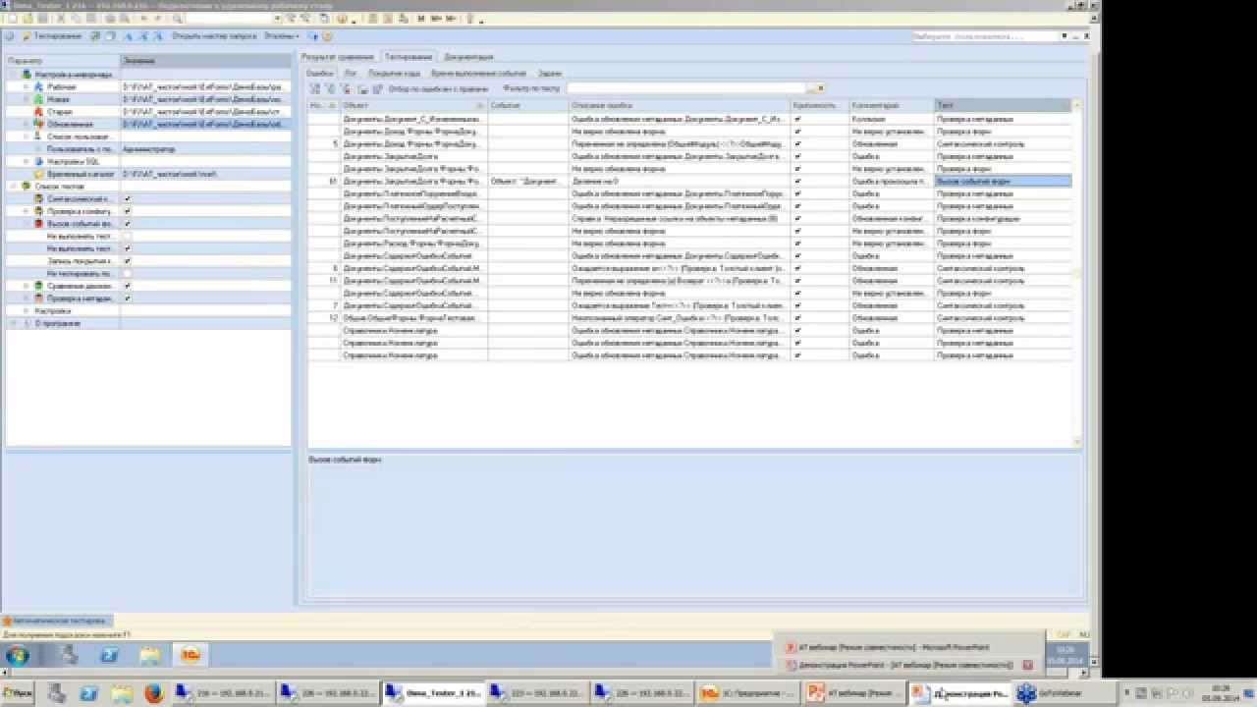Click the Синтаксический к... test icon
Viewport: 1257px width, 707px height.
[38, 198]
